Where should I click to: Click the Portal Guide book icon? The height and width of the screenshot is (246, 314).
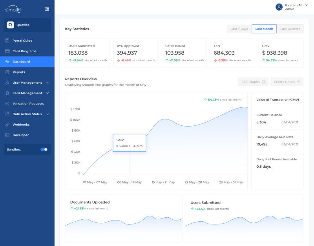(7, 40)
